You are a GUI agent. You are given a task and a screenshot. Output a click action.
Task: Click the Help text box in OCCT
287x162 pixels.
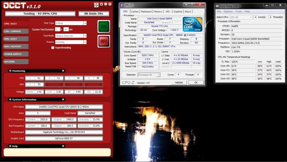click(x=57, y=152)
